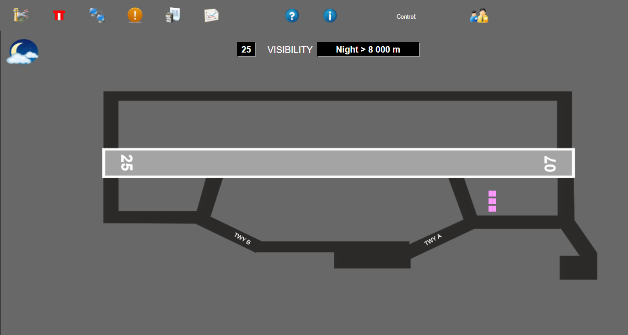Click the top pink light square
Viewport: 628px width, 335px height.
[x=492, y=193]
